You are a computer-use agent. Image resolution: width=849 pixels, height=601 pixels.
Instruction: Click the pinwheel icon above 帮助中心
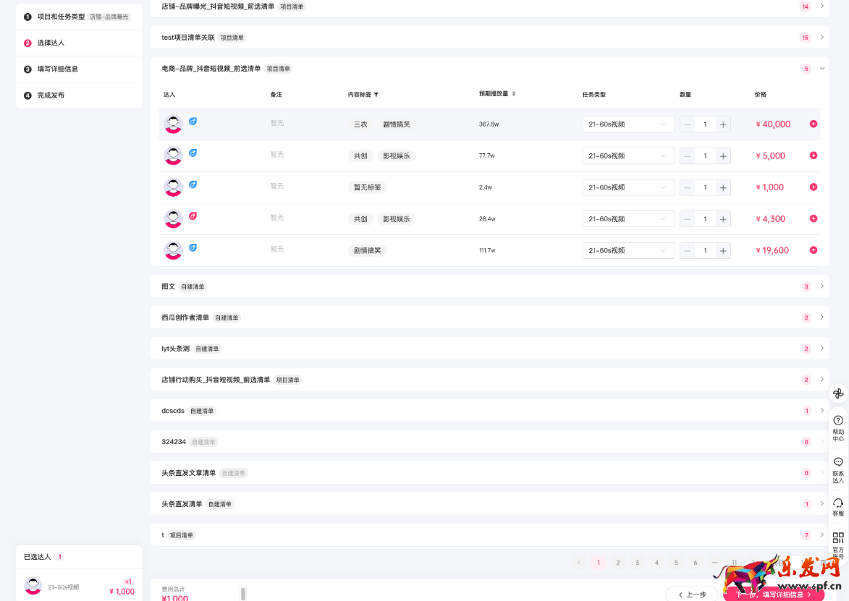point(838,393)
